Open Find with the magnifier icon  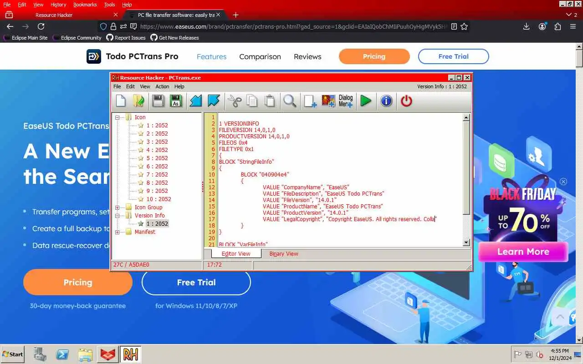[290, 101]
